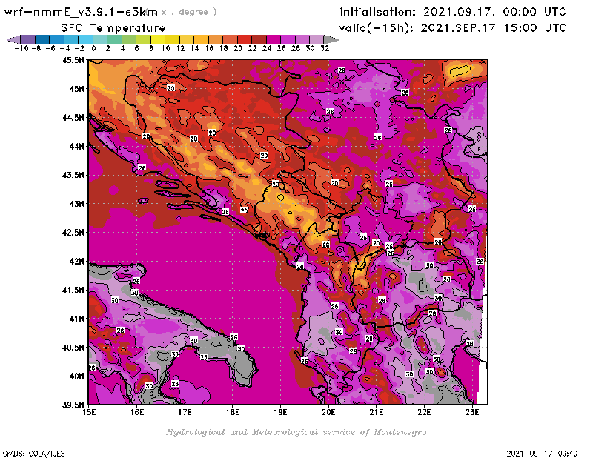This screenshot has height=458, width=593.
Task: Click the legend swatch between -4 and -2
Action: coord(71,39)
